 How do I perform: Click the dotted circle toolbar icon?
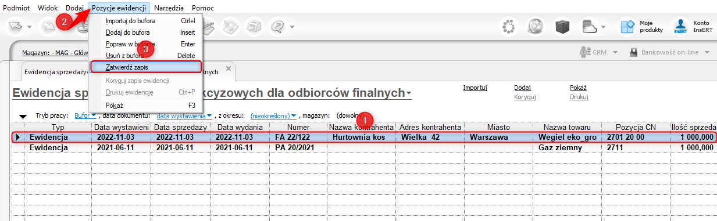pos(509,27)
